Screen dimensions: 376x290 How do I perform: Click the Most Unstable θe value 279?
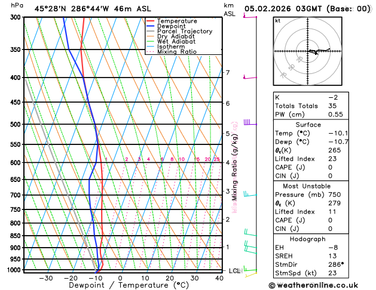tap(335, 203)
